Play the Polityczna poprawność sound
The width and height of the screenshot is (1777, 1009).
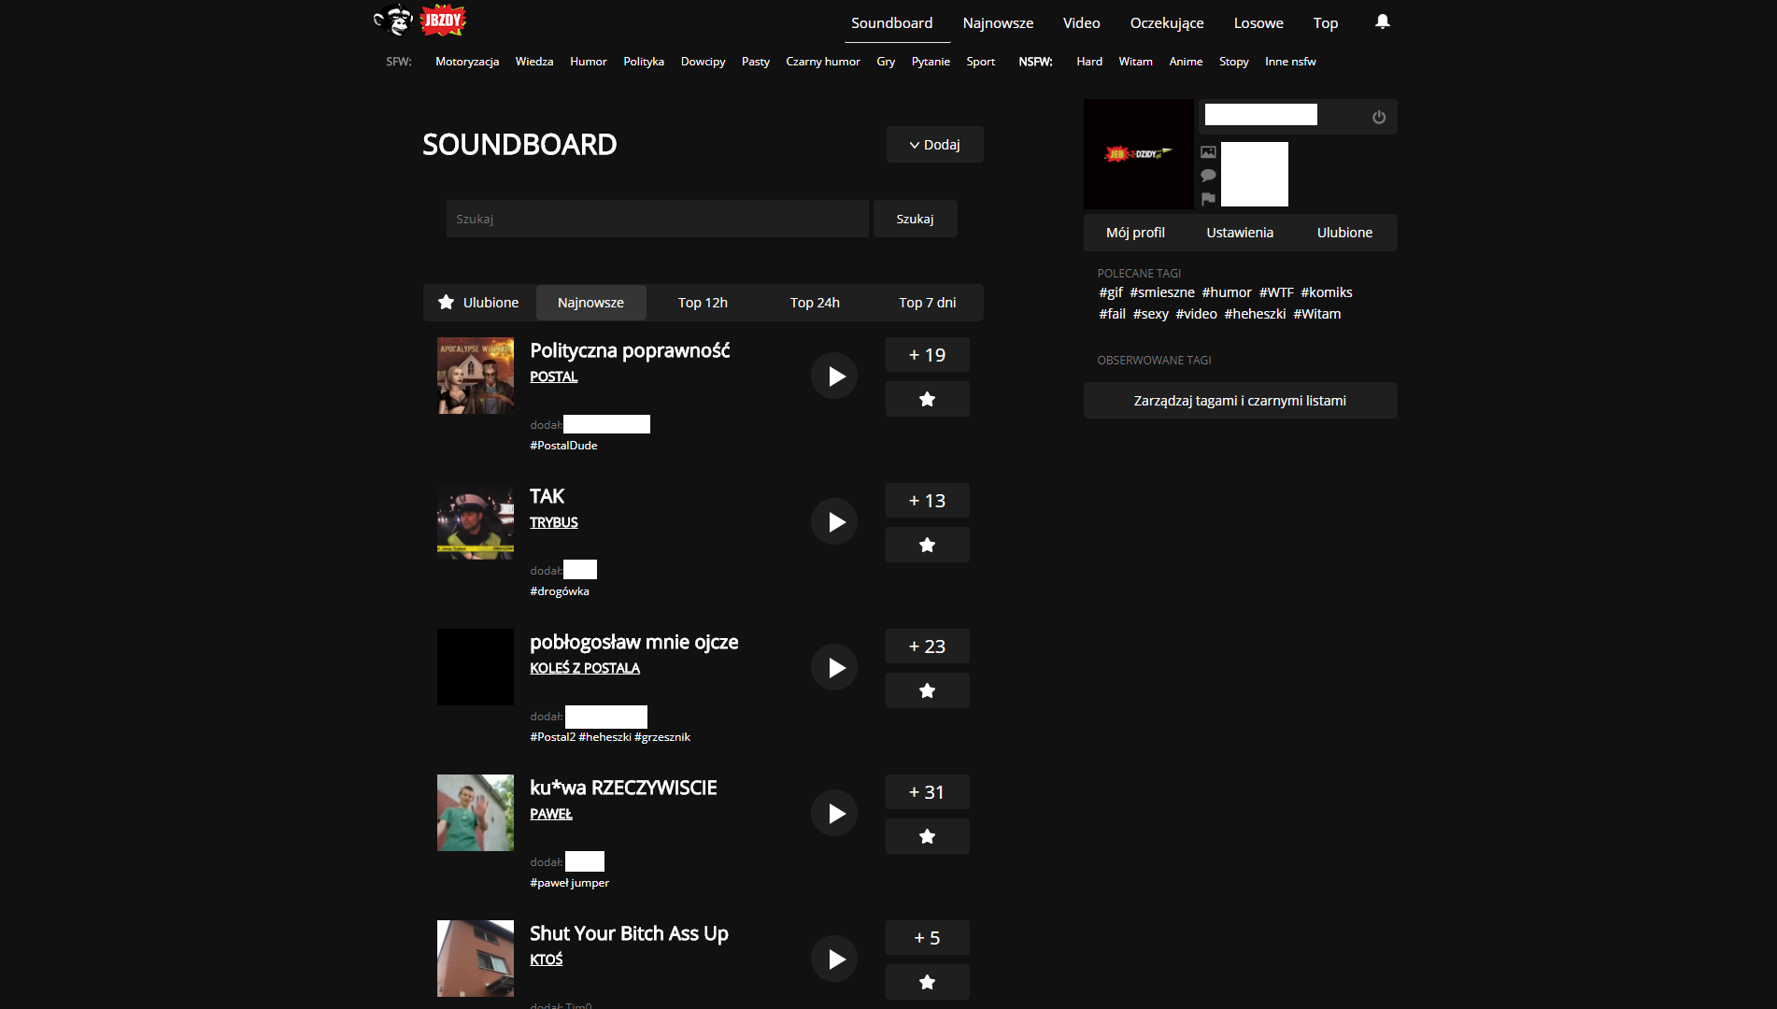point(834,376)
